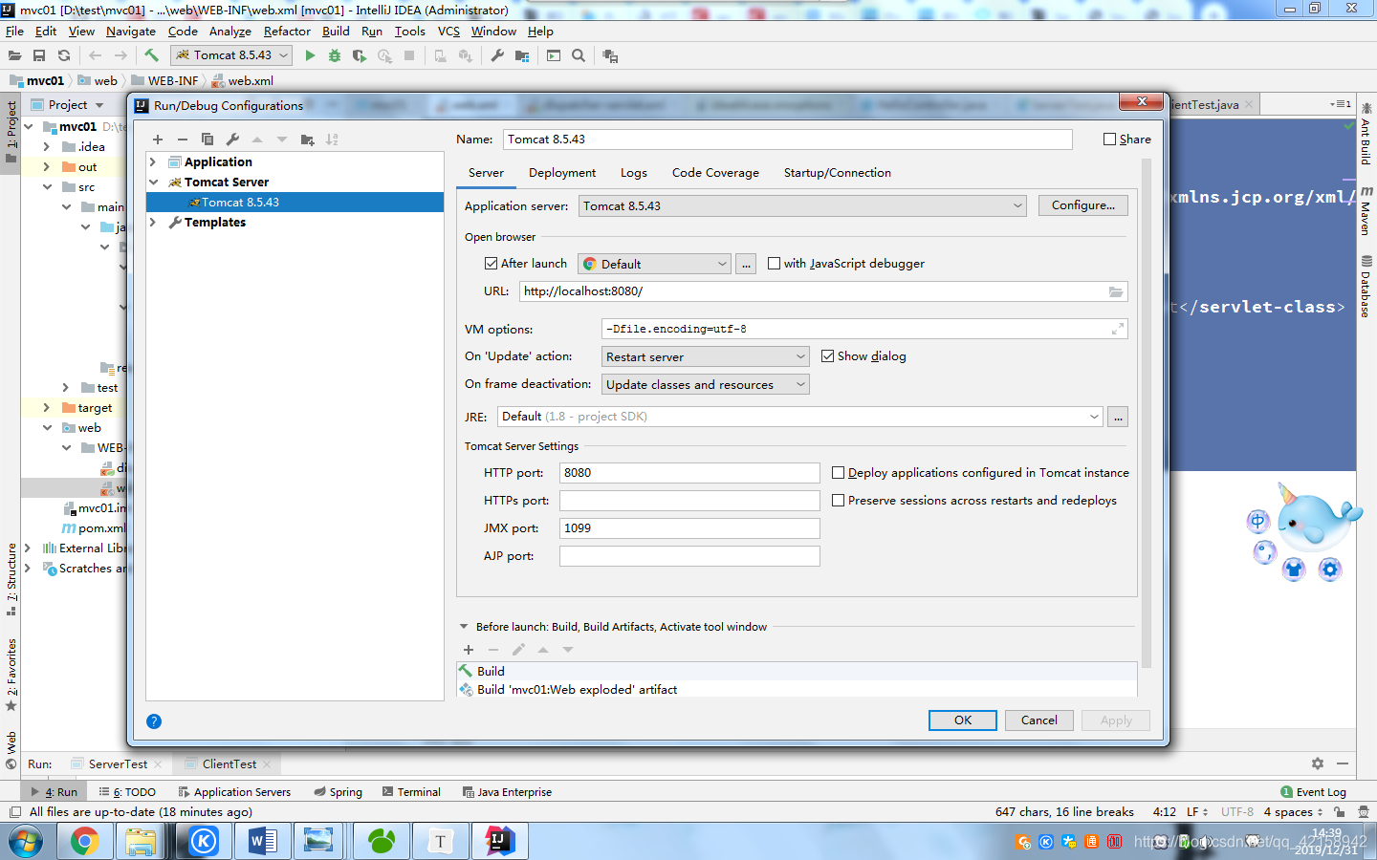1377x860 pixels.
Task: Open On frame deactivation dropdown
Action: (706, 384)
